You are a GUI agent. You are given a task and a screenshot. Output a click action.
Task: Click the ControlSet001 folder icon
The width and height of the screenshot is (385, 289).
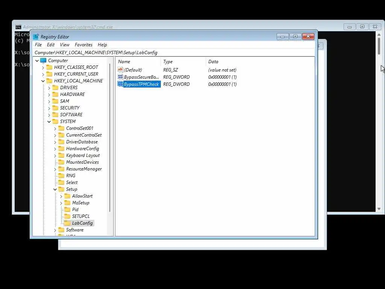61,128
